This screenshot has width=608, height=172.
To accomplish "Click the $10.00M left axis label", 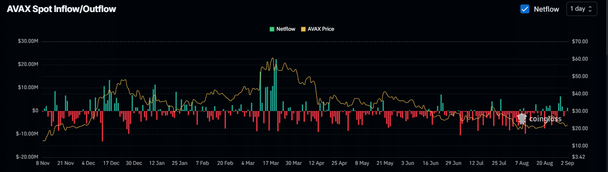I will coord(28,87).
